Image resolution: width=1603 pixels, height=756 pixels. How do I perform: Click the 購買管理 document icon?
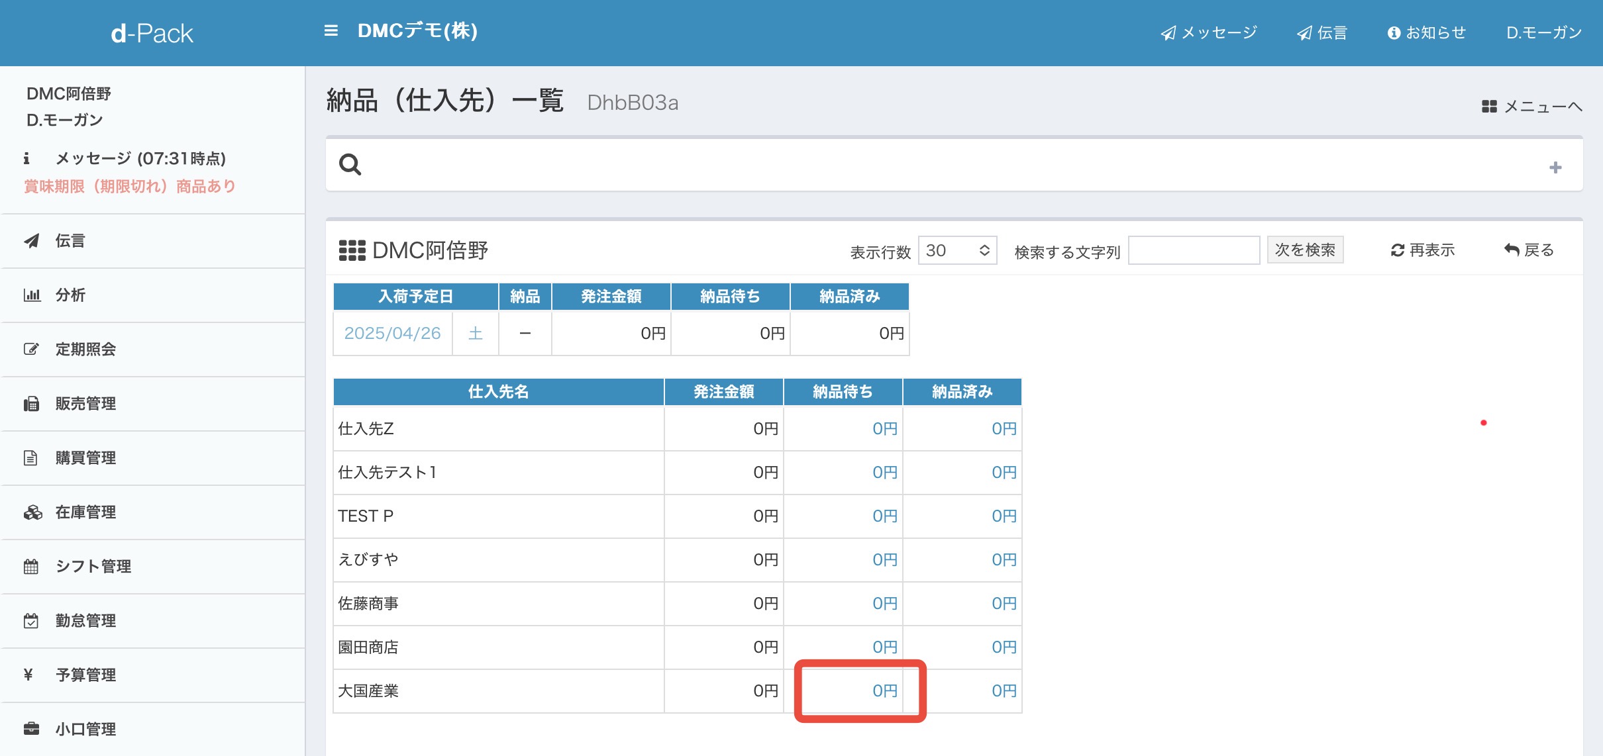[30, 457]
